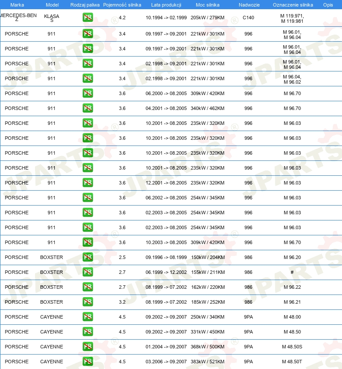Click the Oznaczenie silnika column header
This screenshot has width=342, height=369.
coord(293,5)
